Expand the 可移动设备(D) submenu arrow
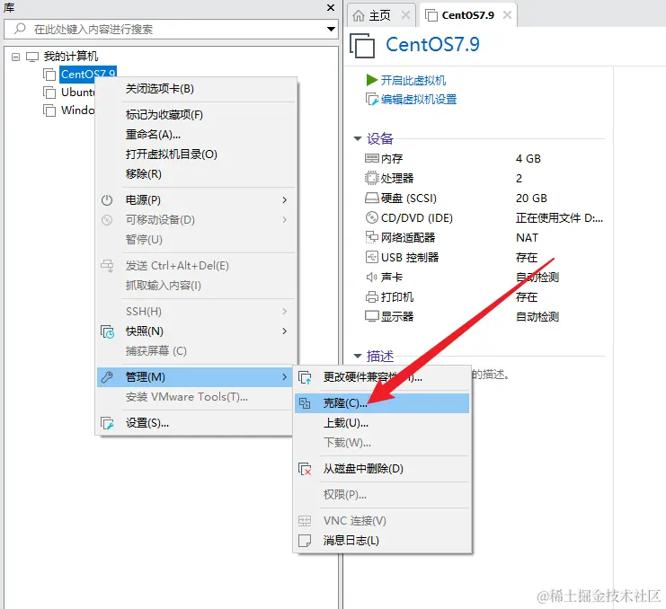Viewport: 666px width, 609px height. click(285, 219)
